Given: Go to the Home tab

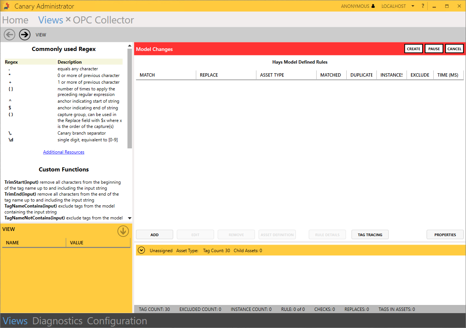Looking at the screenshot, I should [x=15, y=20].
